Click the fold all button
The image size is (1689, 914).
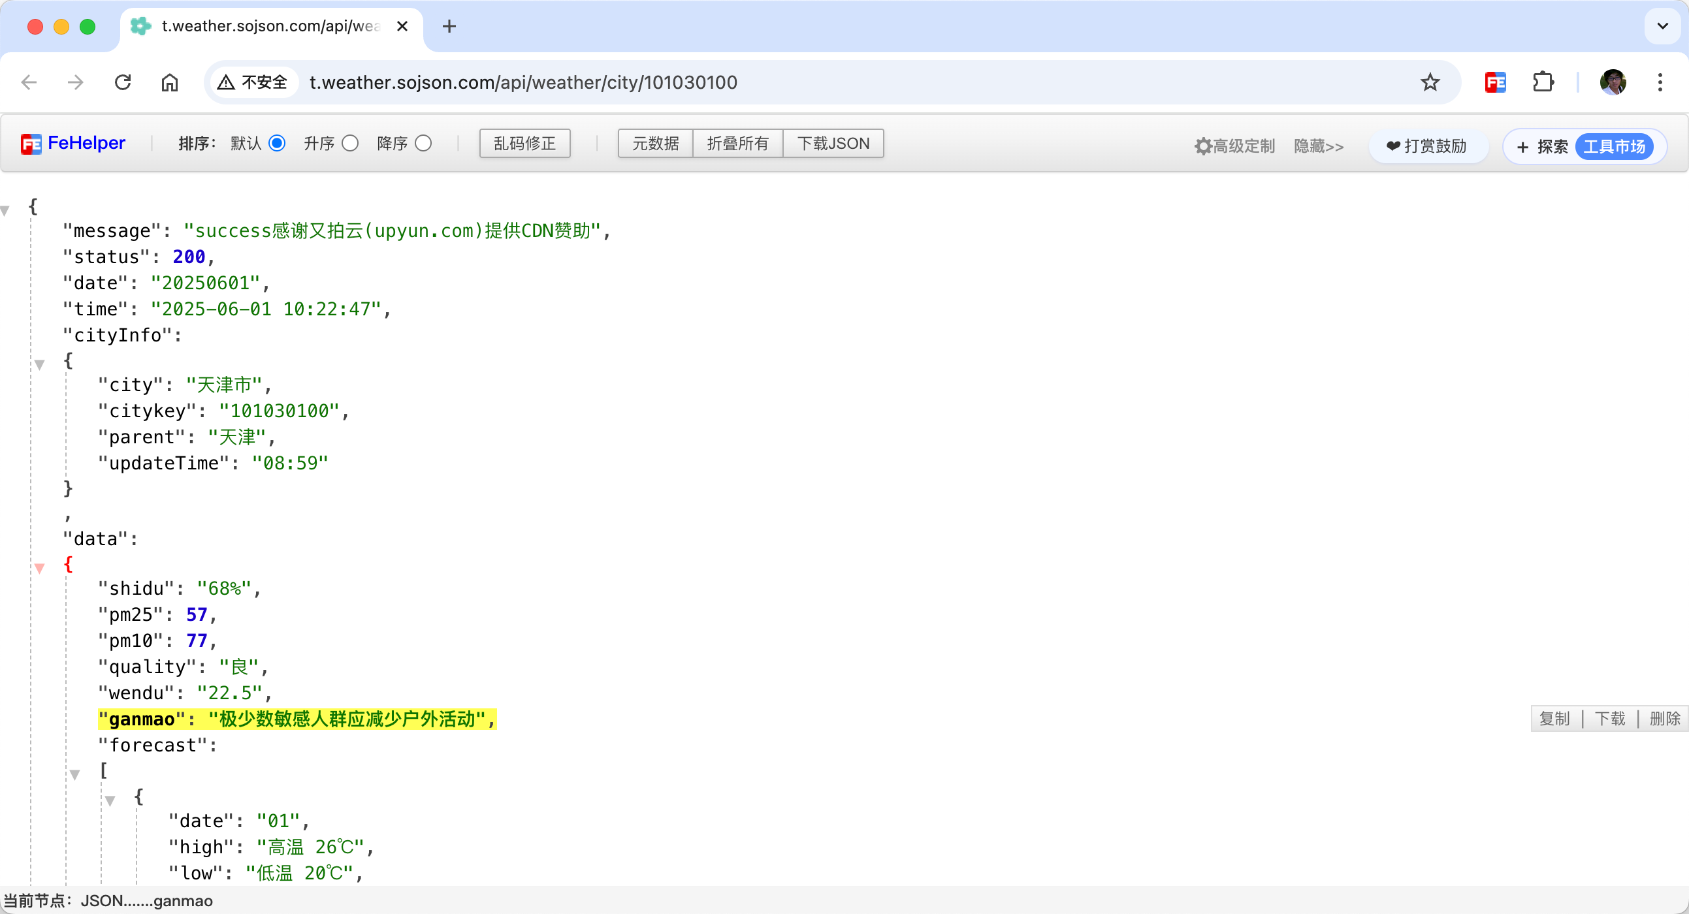737,144
